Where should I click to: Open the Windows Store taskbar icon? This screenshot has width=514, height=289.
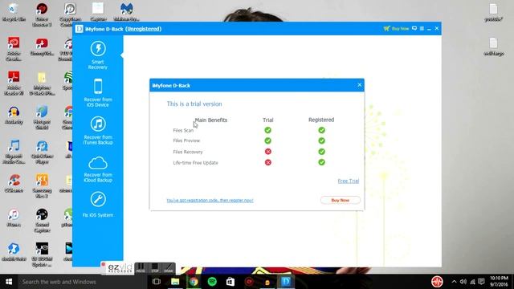230,282
